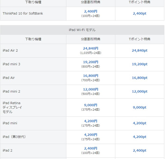Click the 12,000pt point value
This screenshot has height=159, width=165.
pyautogui.click(x=140, y=92)
